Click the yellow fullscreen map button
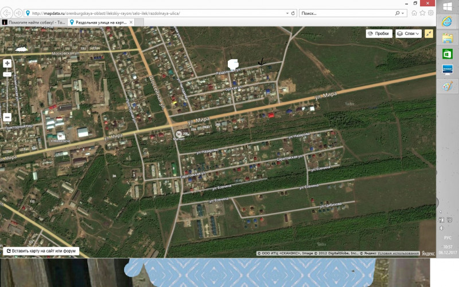This screenshot has height=287, width=459. 429,34
